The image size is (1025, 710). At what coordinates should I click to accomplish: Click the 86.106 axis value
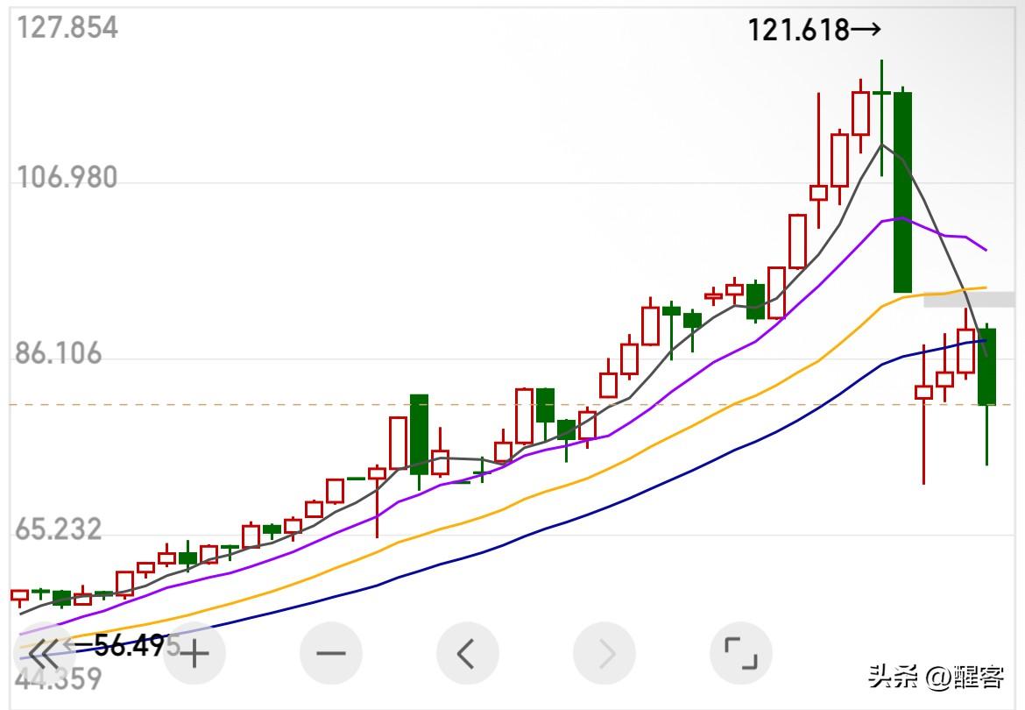[59, 353]
